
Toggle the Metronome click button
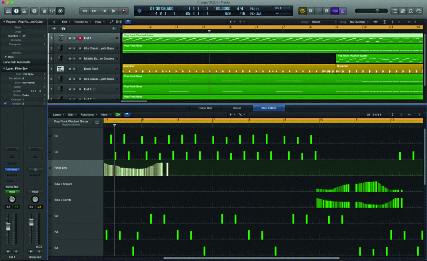(343, 11)
